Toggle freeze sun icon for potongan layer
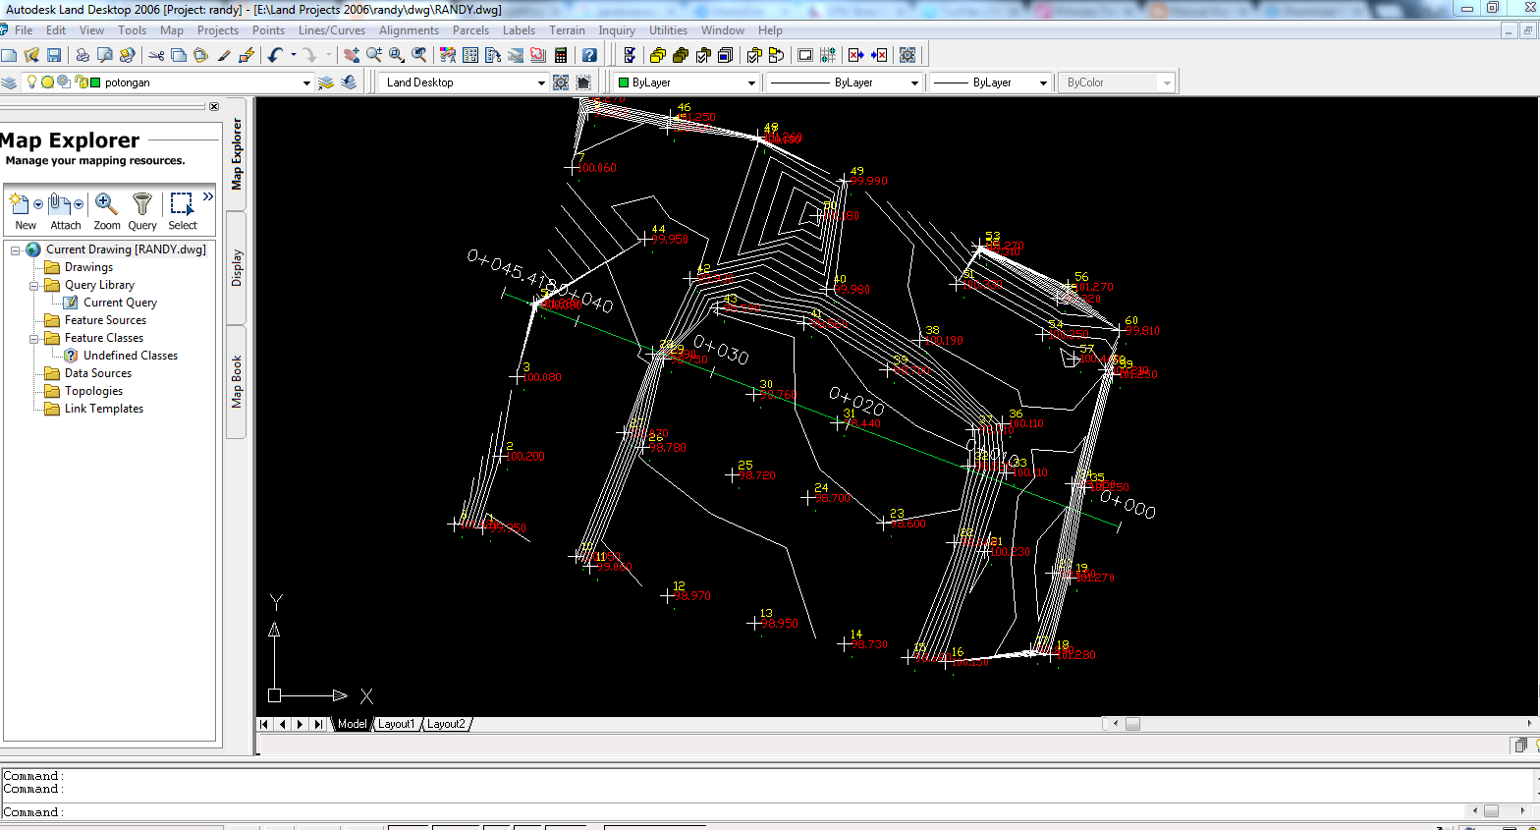 47,83
